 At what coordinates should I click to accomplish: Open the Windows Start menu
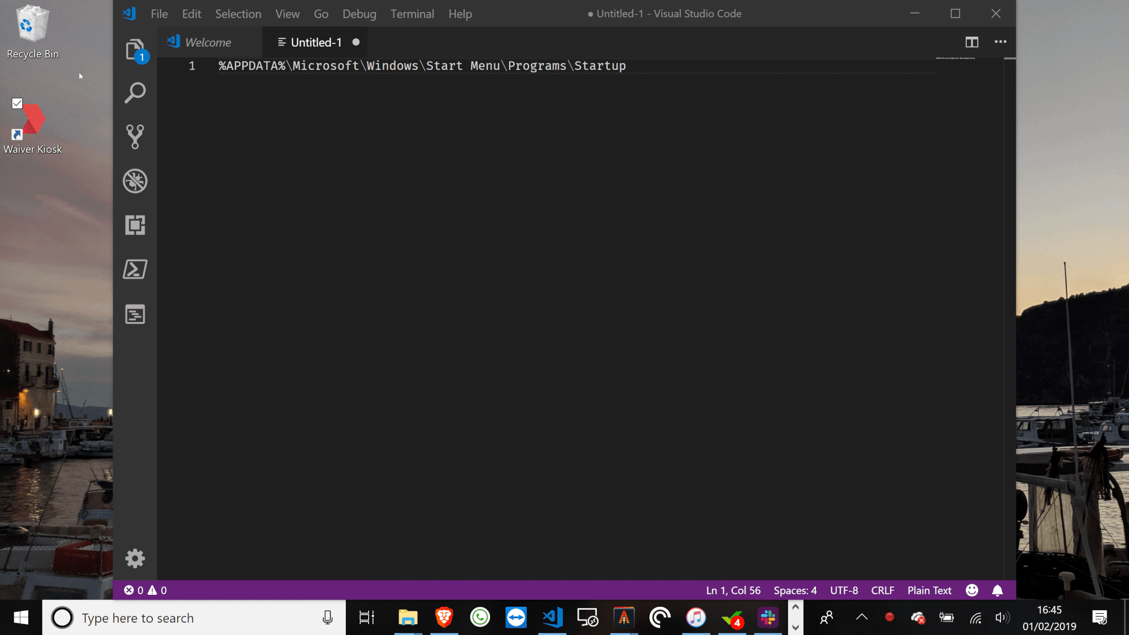click(21, 618)
